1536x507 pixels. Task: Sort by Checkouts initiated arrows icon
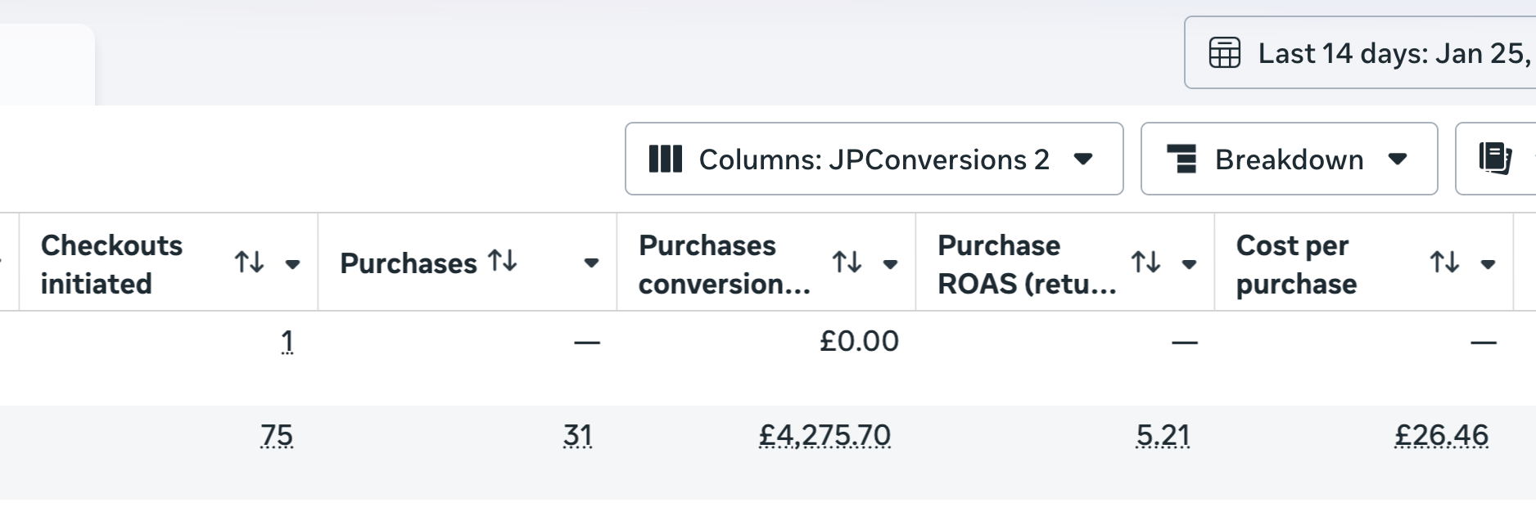pyautogui.click(x=249, y=262)
